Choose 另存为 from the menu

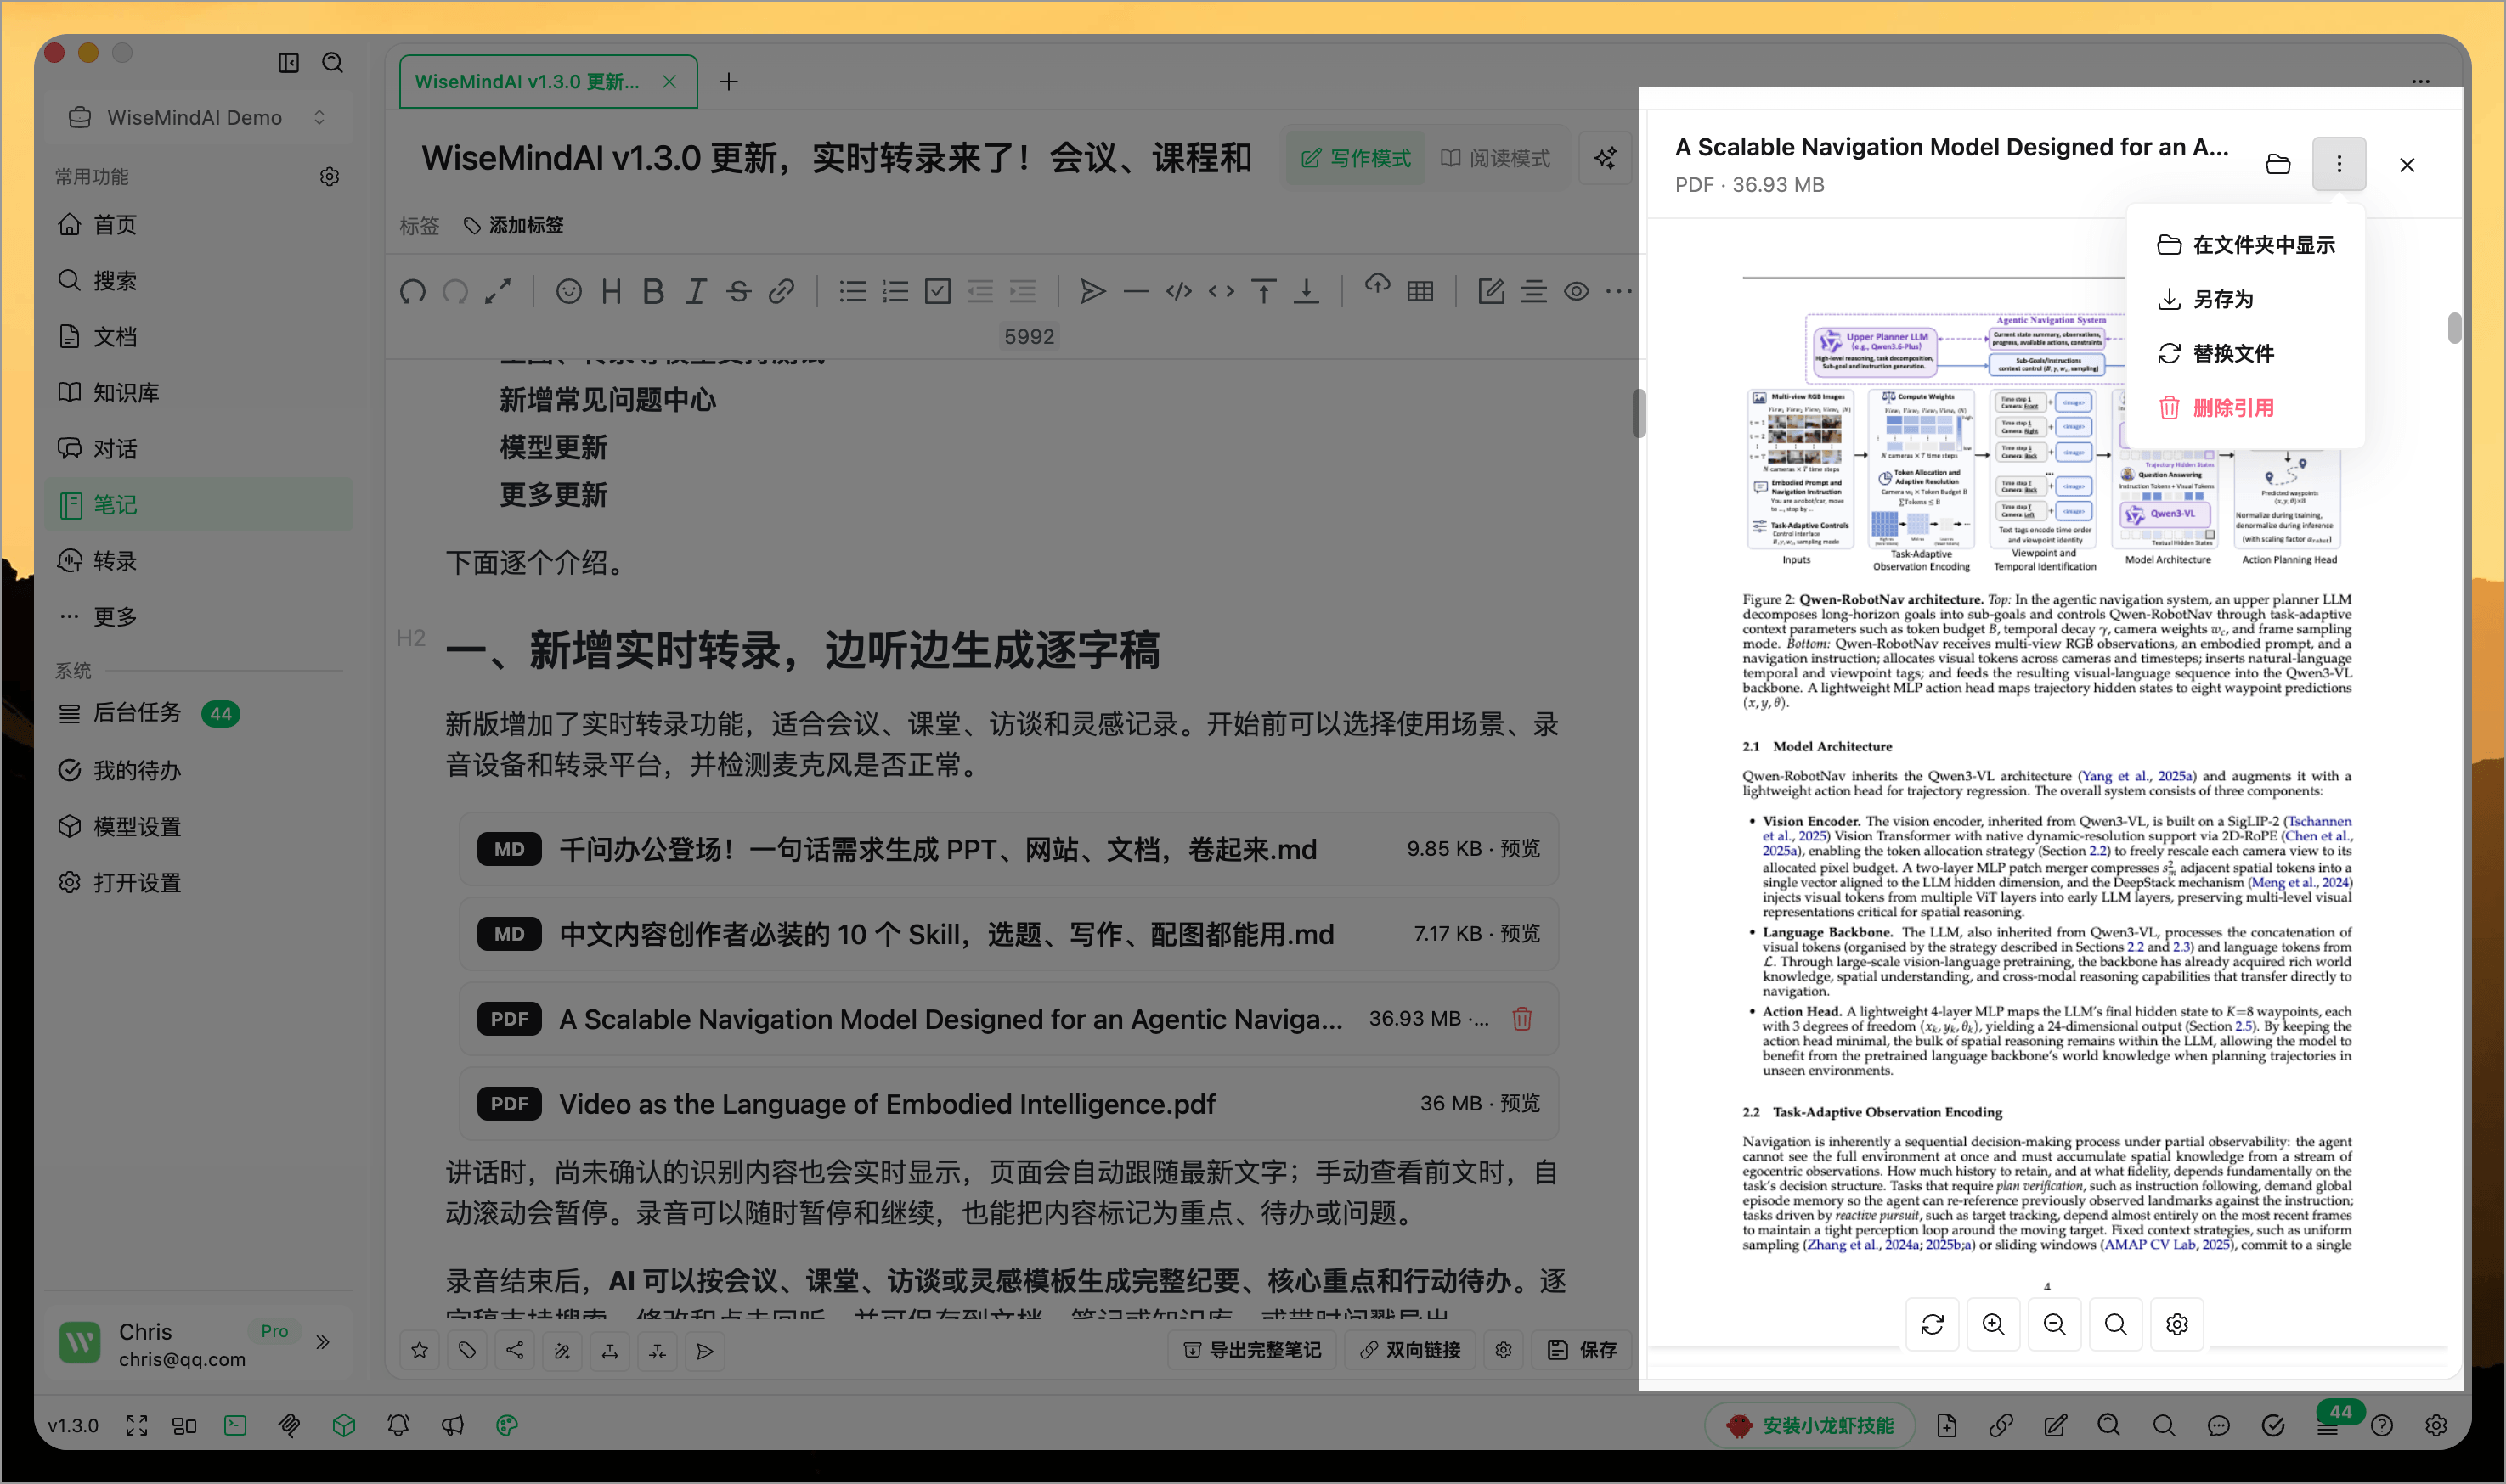2246,299
